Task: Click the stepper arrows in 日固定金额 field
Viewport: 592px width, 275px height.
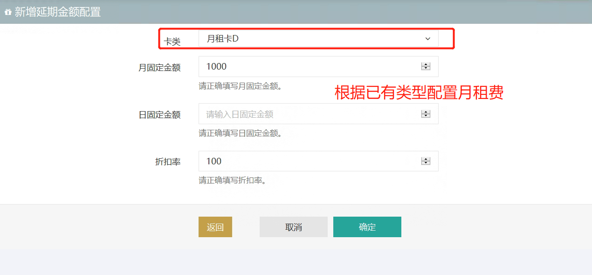Action: pyautogui.click(x=426, y=114)
